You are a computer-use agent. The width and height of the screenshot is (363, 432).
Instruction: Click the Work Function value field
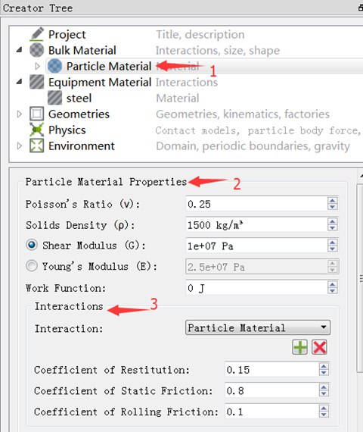click(256, 288)
